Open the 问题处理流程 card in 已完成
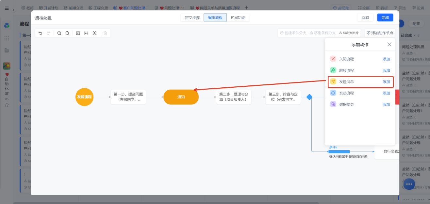This screenshot has height=204, width=430. (x=415, y=53)
